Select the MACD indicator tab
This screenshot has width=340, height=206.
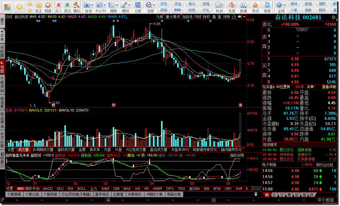point(48,189)
